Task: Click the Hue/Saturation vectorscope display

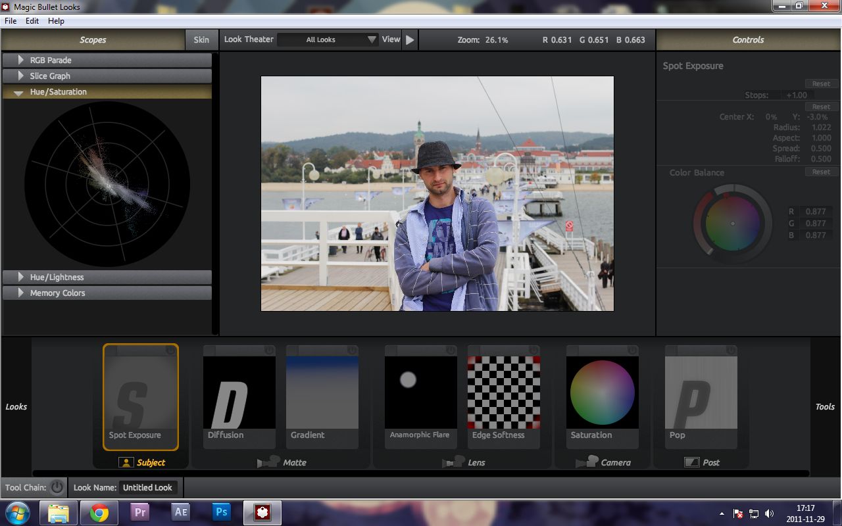Action: 107,184
